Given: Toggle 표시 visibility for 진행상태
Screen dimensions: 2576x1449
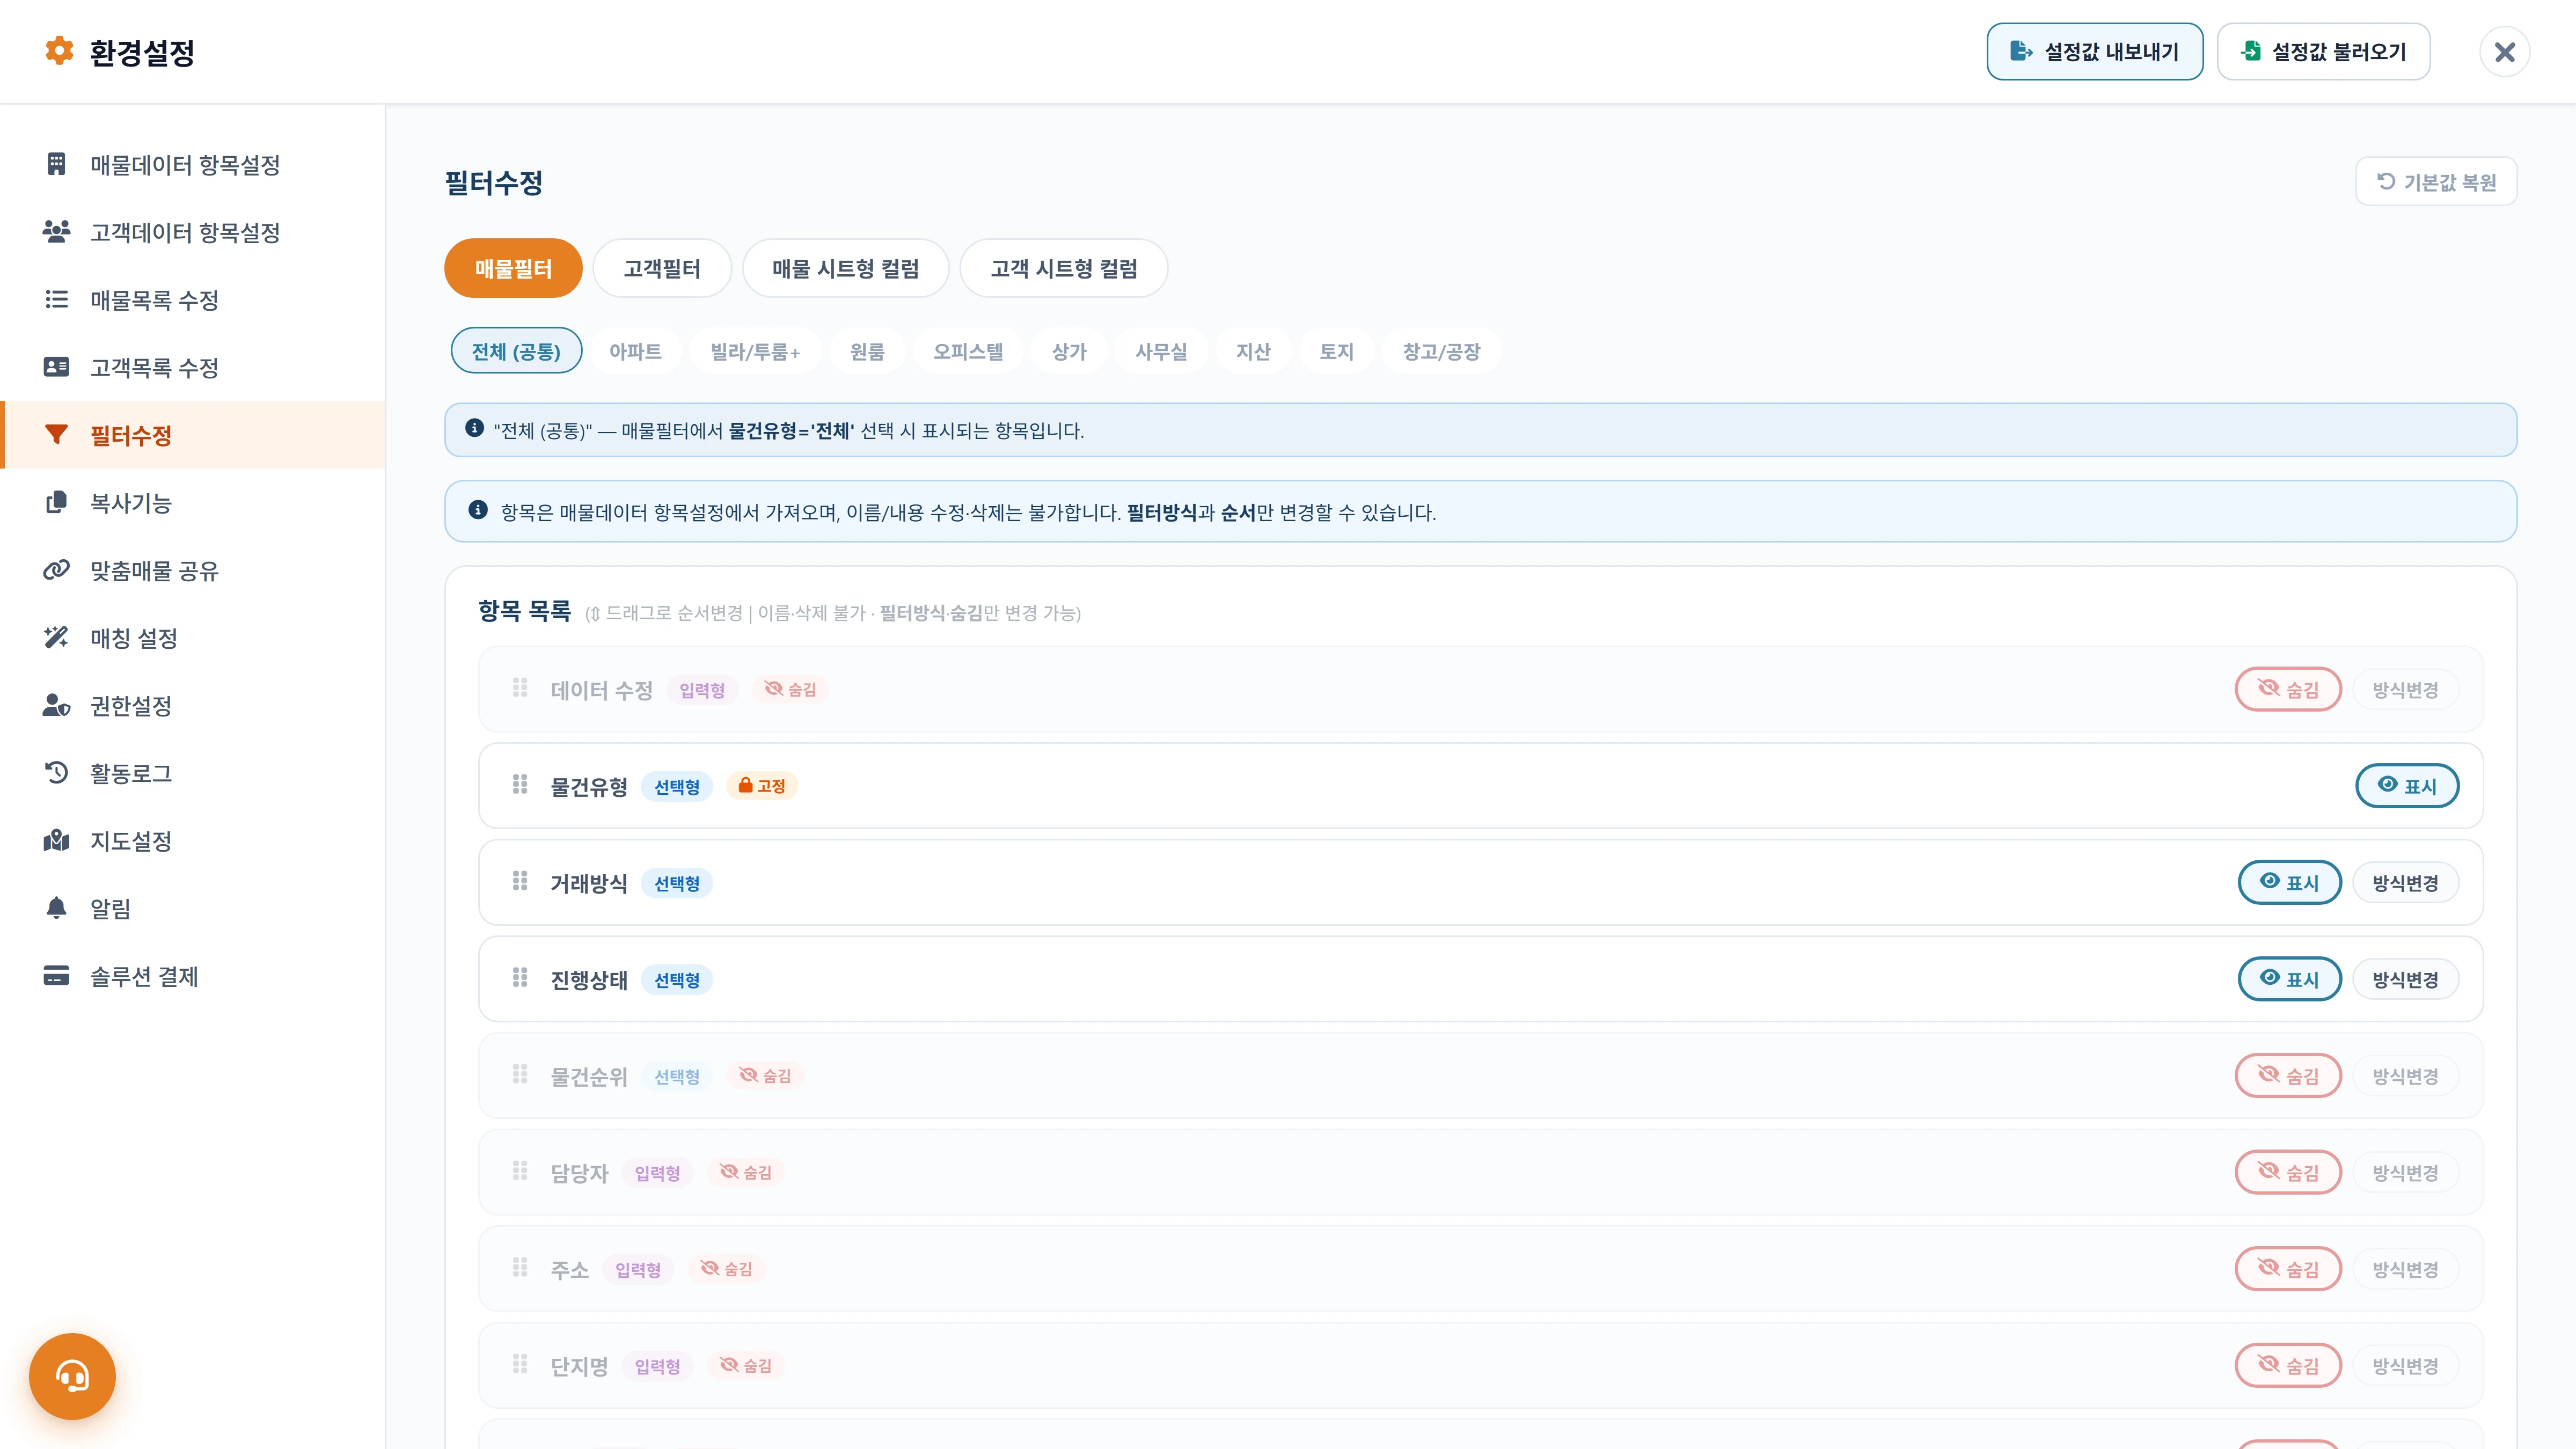Looking at the screenshot, I should pyautogui.click(x=2289, y=979).
